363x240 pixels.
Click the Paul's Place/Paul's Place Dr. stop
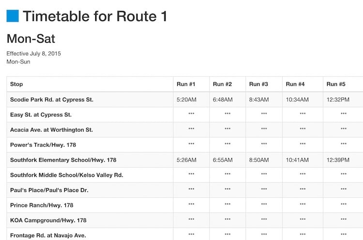coord(49,190)
